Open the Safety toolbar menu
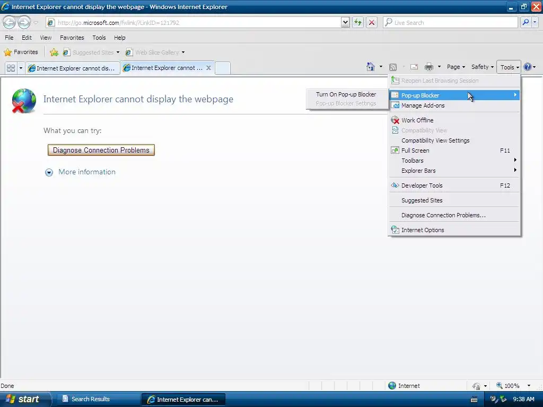The width and height of the screenshot is (543, 407). [482, 67]
